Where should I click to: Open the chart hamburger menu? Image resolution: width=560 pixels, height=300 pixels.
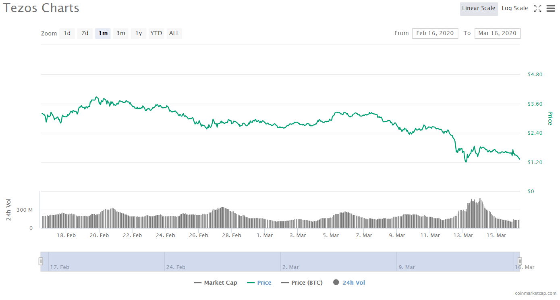[551, 8]
